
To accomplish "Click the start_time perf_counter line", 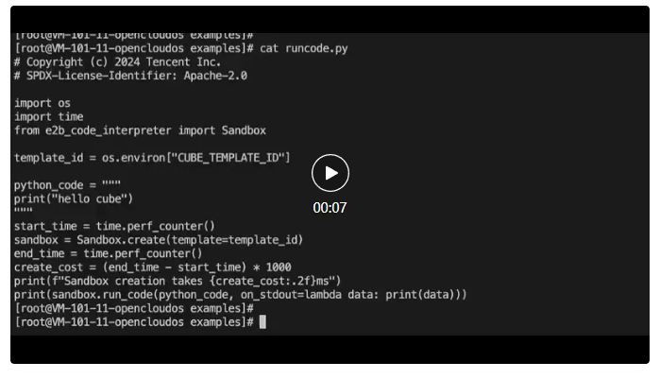I will 114,226.
